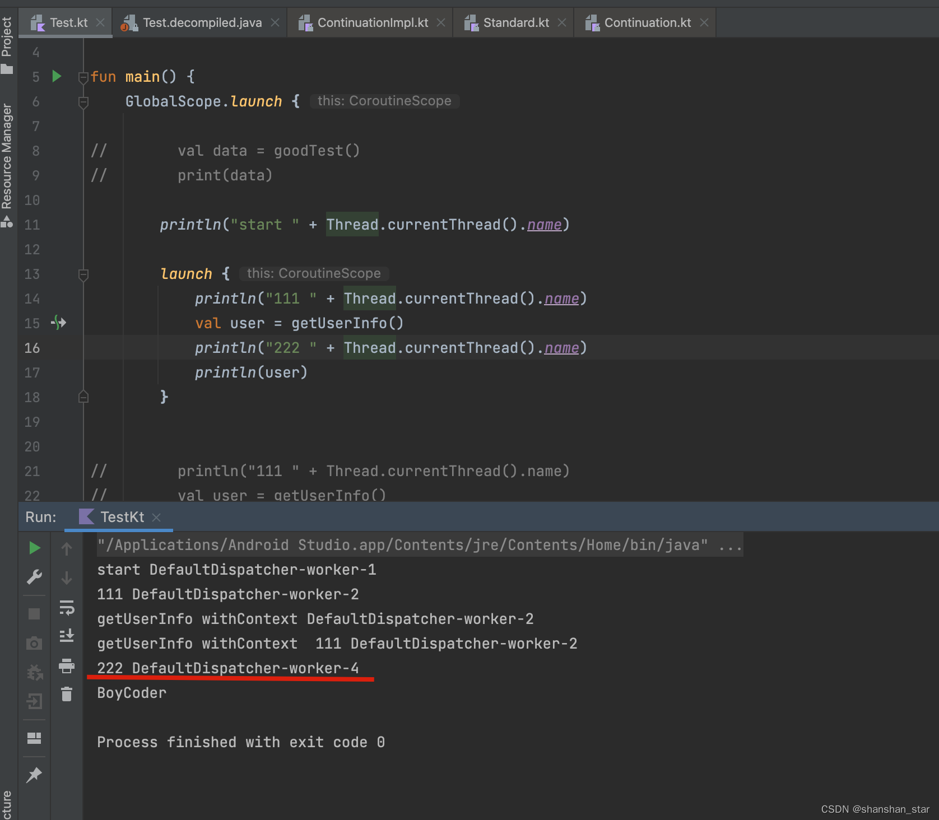Go up the stack trace arrow

click(x=67, y=549)
